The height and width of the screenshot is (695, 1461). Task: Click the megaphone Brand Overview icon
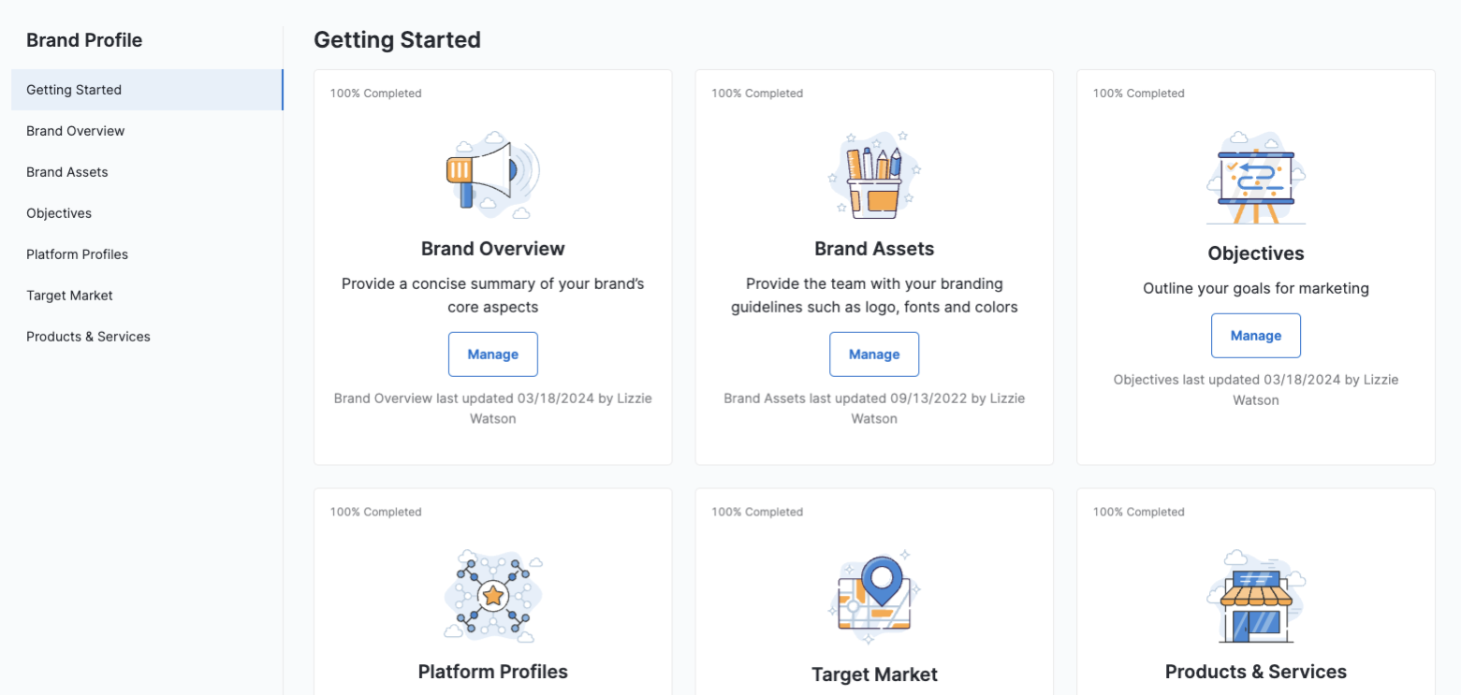pos(492,174)
